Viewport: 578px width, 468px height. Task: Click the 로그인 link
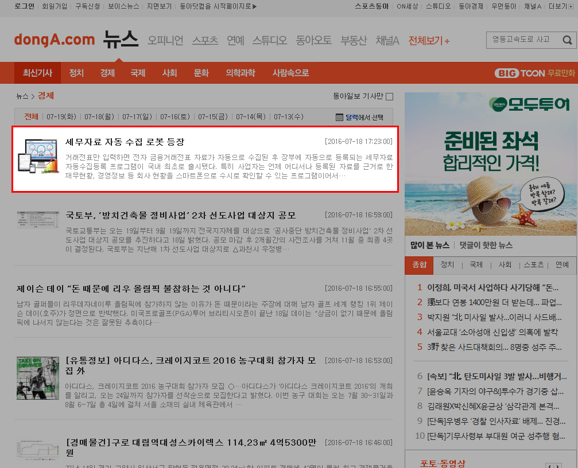click(24, 6)
